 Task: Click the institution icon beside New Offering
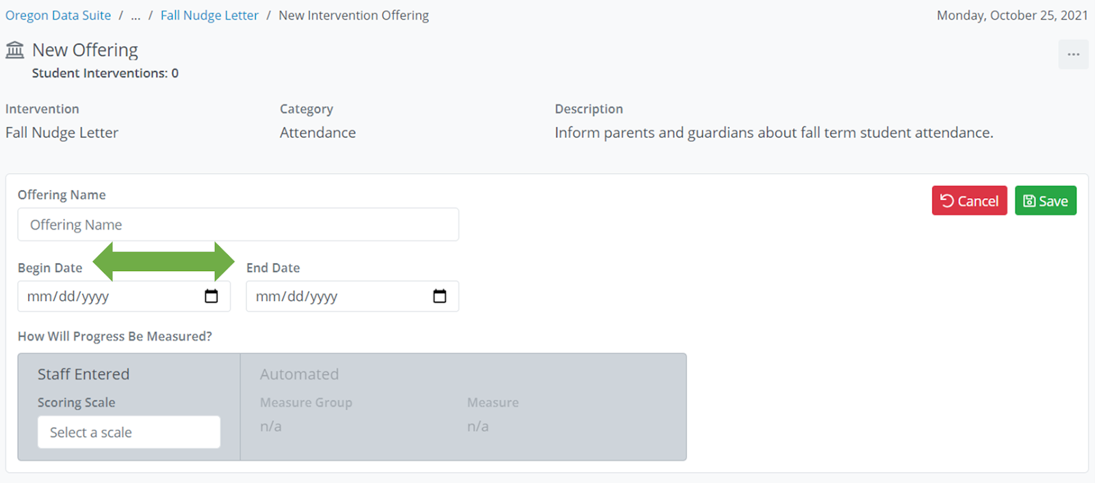pos(14,50)
